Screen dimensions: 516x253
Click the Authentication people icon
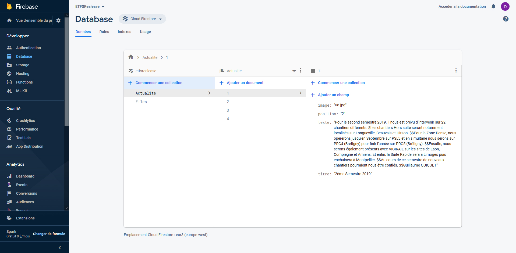pyautogui.click(x=9, y=48)
